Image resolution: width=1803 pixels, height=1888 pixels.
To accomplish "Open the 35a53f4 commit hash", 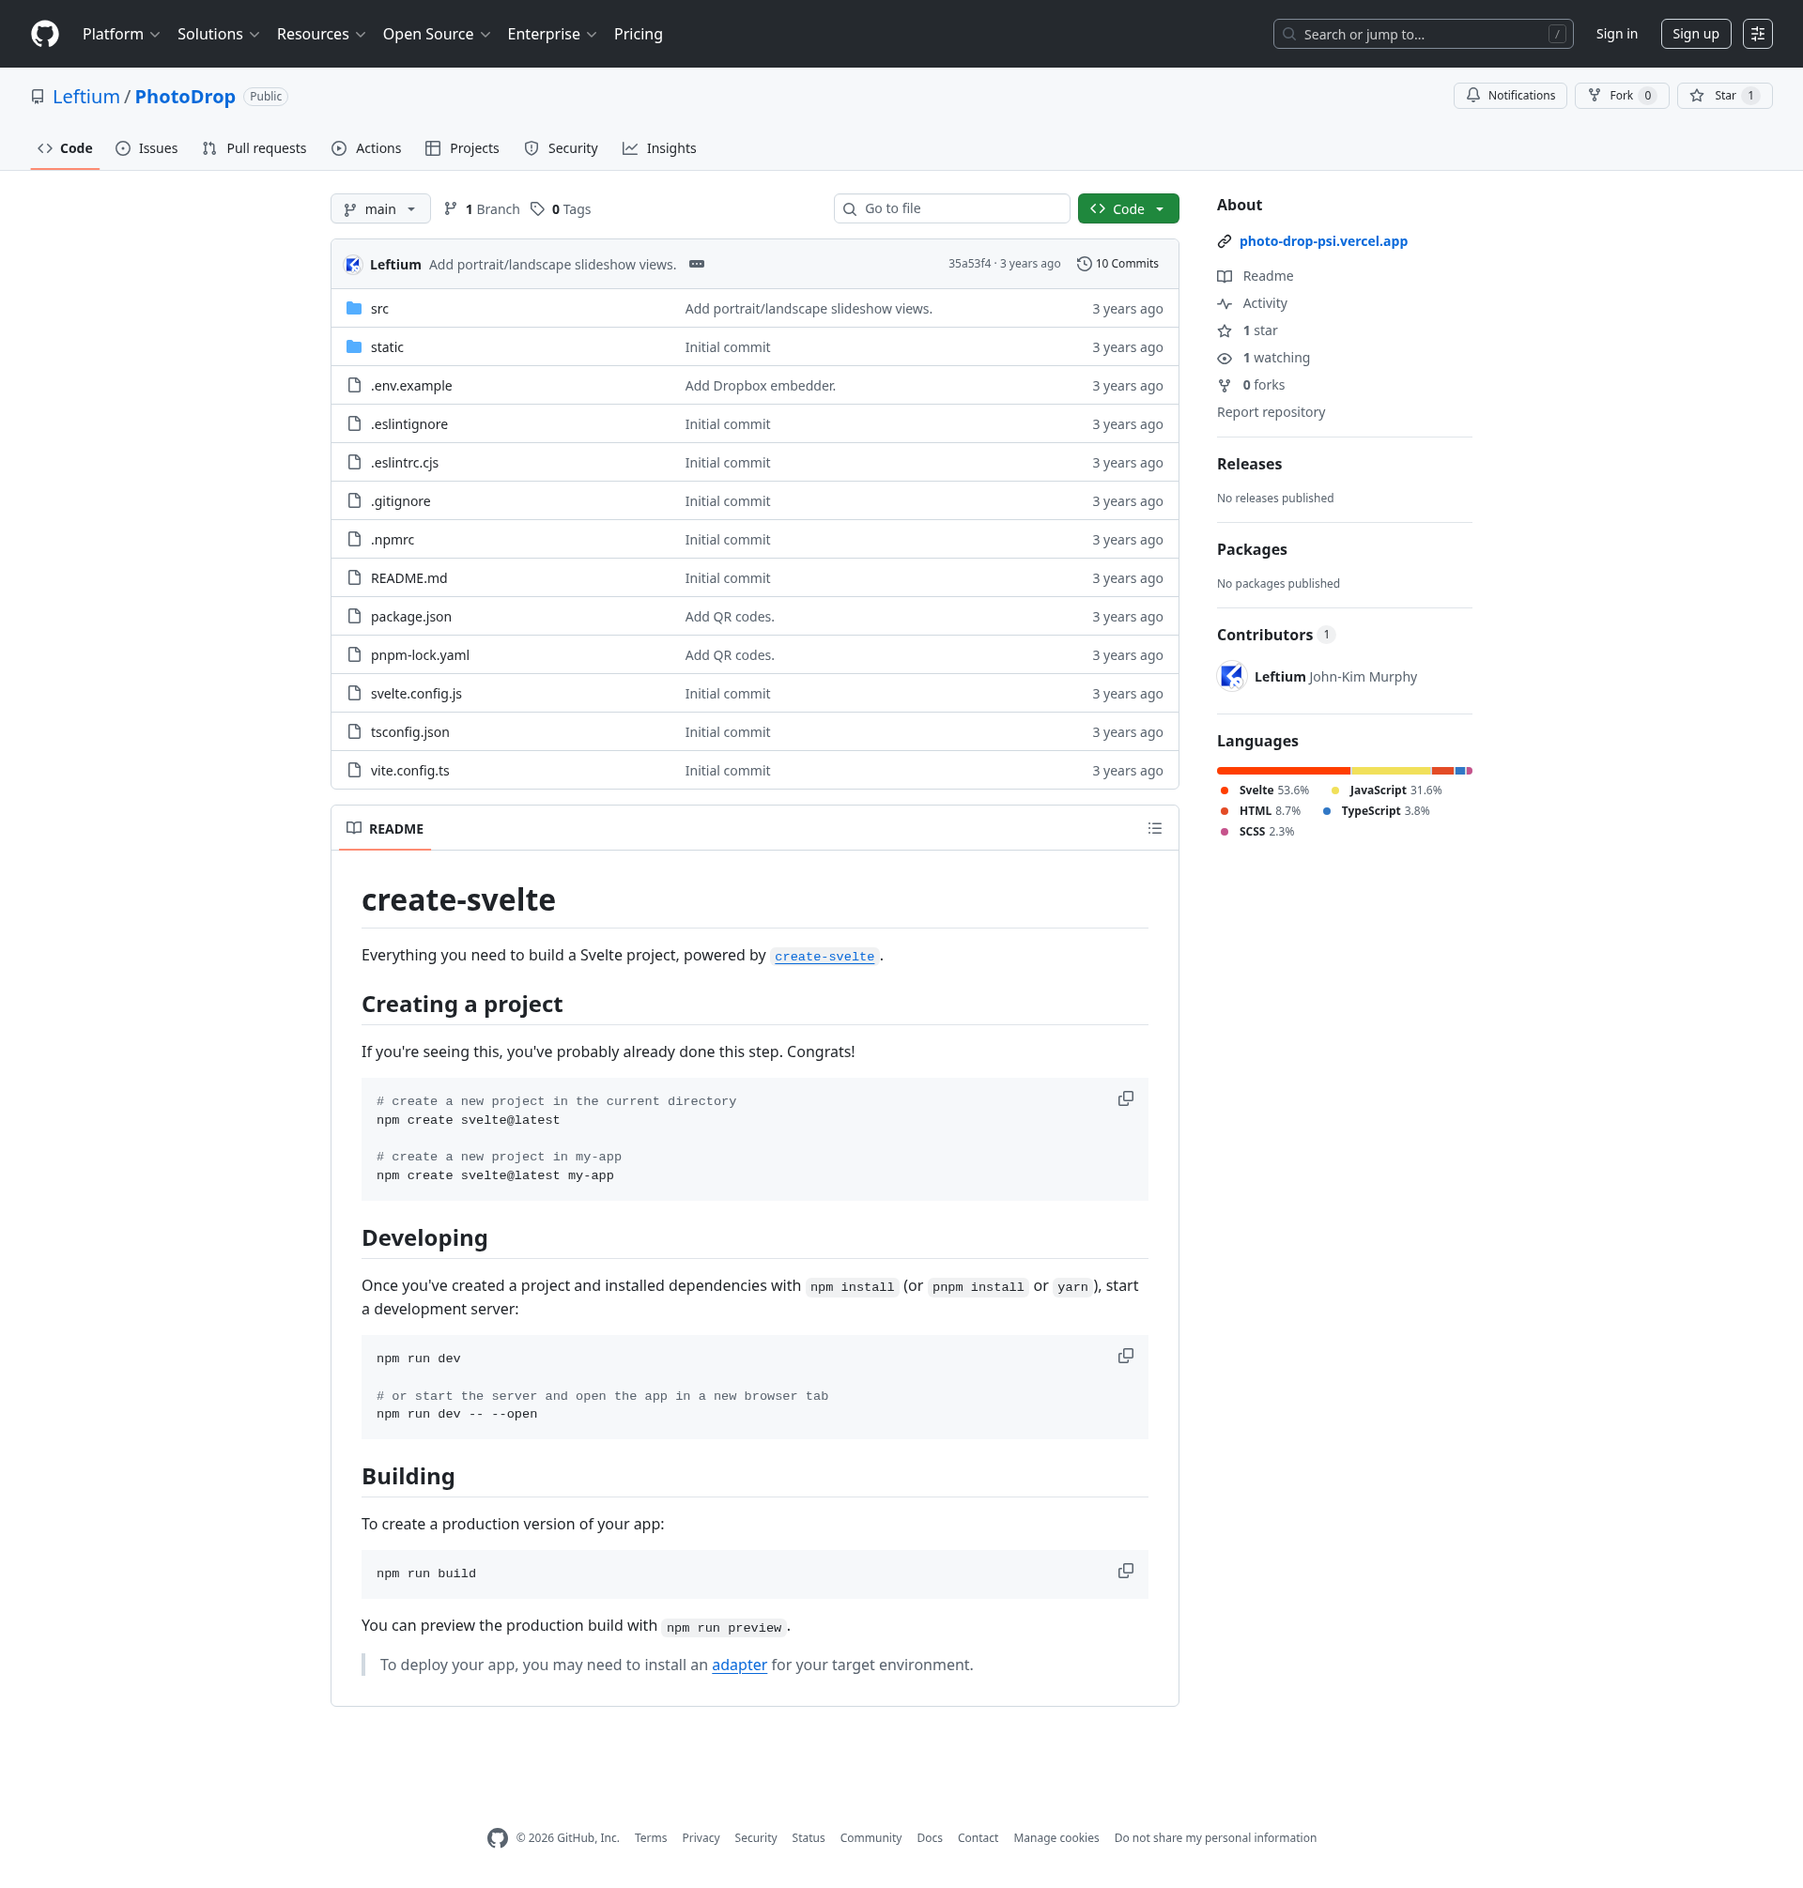I will pos(969,263).
